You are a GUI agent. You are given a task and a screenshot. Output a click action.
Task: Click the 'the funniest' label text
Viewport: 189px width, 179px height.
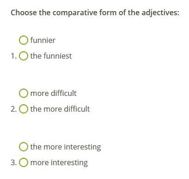click(51, 56)
